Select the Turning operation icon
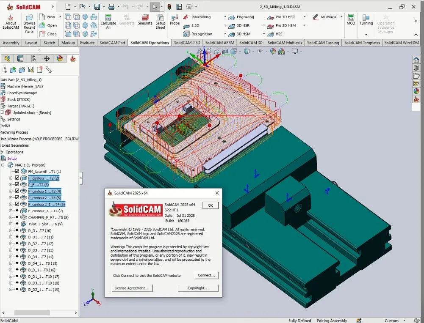 [x=366, y=20]
